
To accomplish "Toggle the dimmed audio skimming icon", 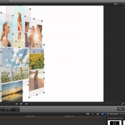I will tap(93, 114).
